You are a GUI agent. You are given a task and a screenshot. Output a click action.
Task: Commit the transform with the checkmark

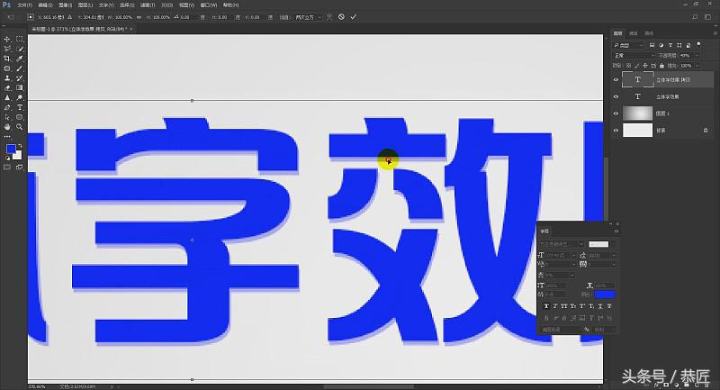pos(353,17)
